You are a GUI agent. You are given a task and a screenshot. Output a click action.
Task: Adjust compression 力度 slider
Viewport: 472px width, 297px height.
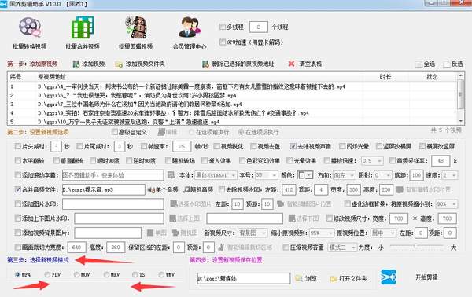pyautogui.click(x=416, y=246)
